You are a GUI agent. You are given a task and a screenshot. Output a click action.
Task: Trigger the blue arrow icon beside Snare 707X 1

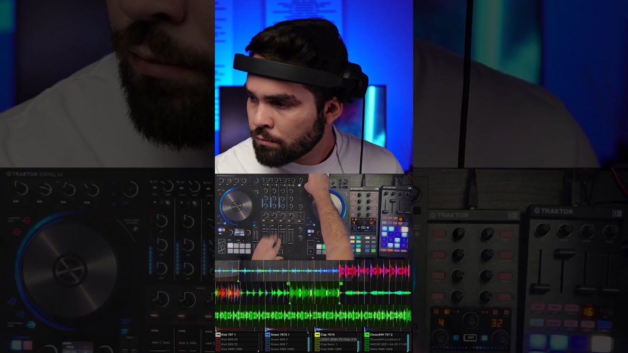pos(267,335)
